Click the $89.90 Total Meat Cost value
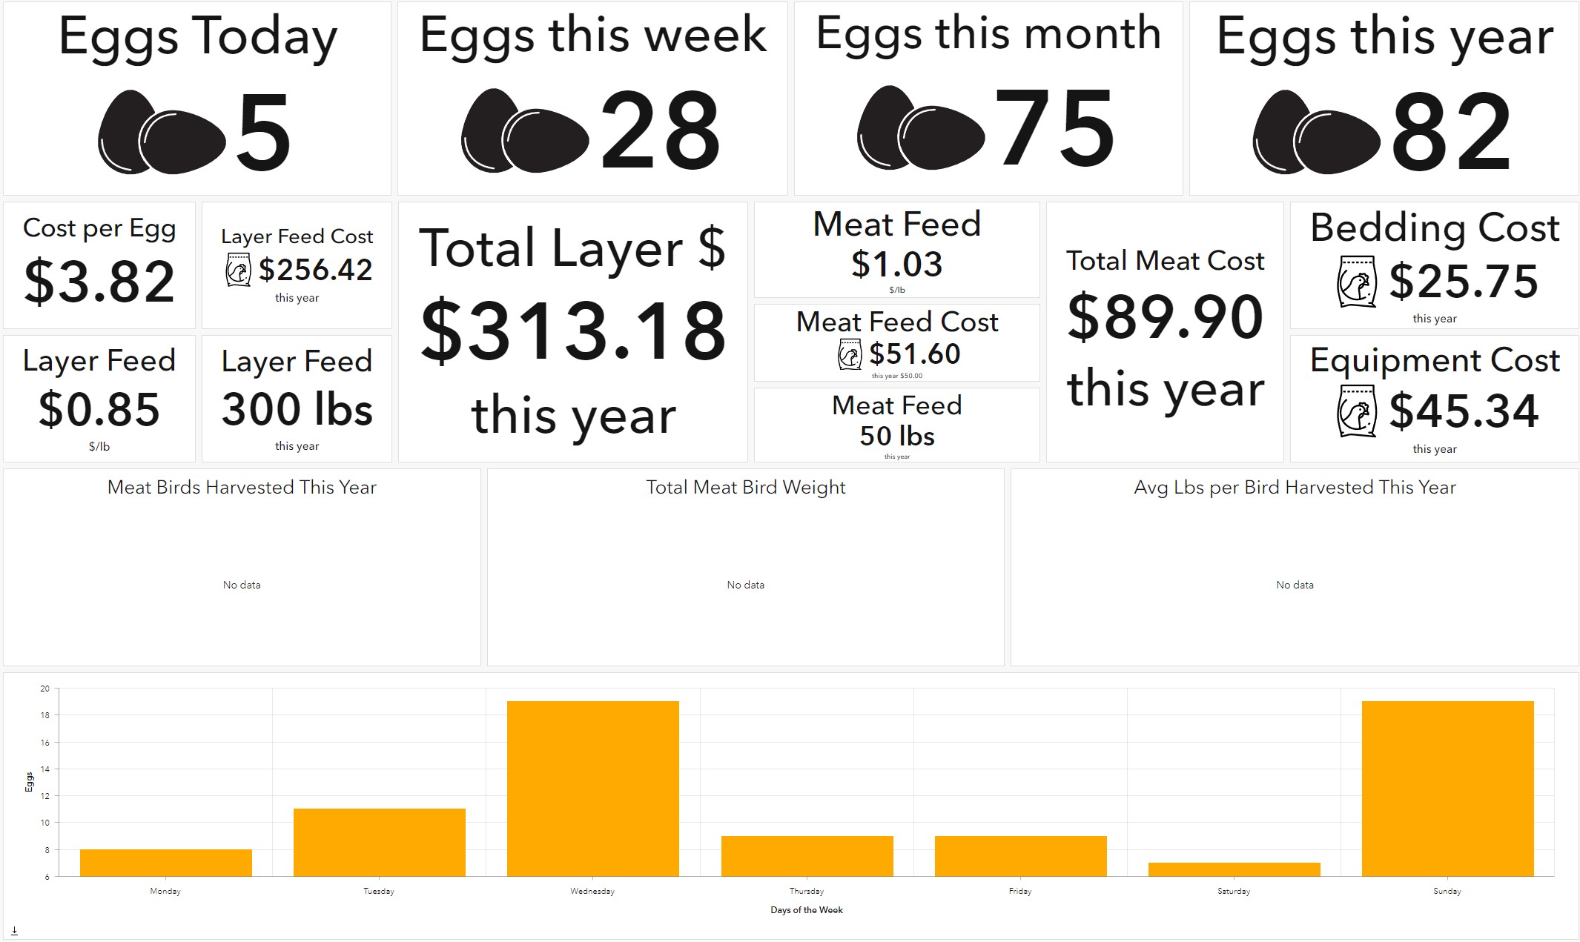Viewport: 1580px width, 942px height. [x=1165, y=318]
